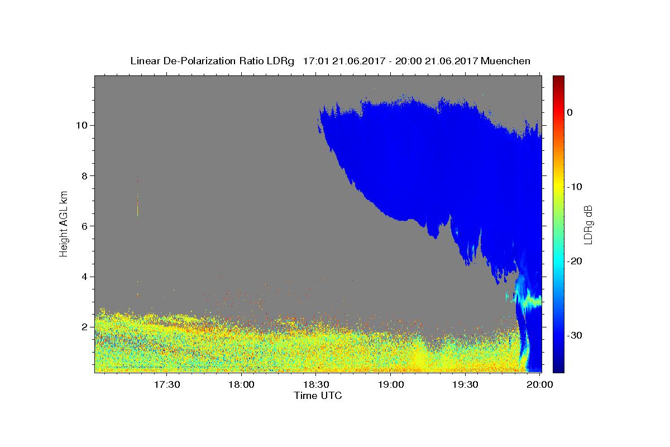Click the 19:00 time tick label
Image resolution: width=670 pixels, height=447 pixels.
click(391, 384)
